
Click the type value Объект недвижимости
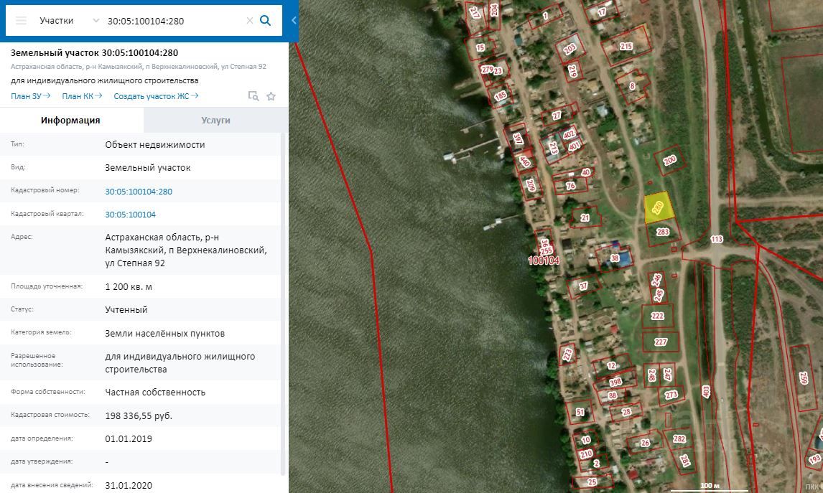coord(155,145)
